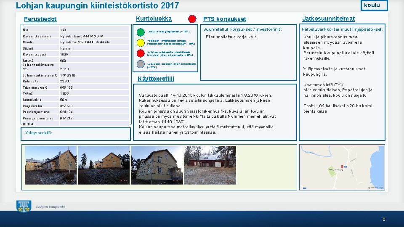Click the Korjausvelka value 327 578
The width and height of the screenshot is (404, 227).
point(66,106)
